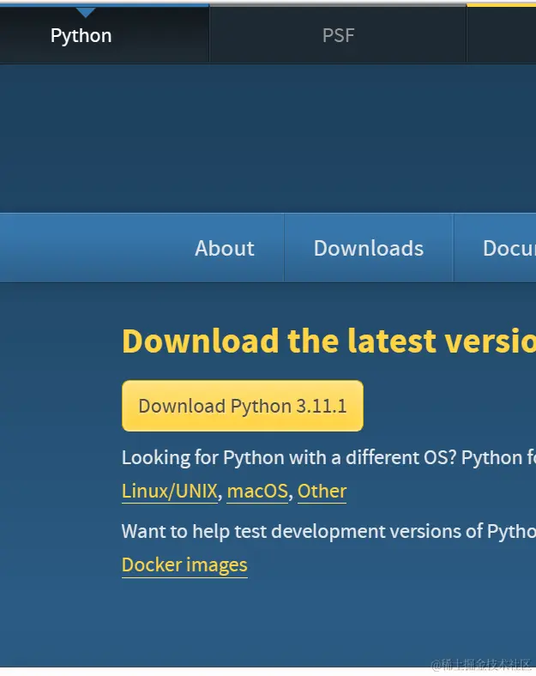Visit the Docker images link
Viewport: 536px width, 676px height.
tap(184, 565)
